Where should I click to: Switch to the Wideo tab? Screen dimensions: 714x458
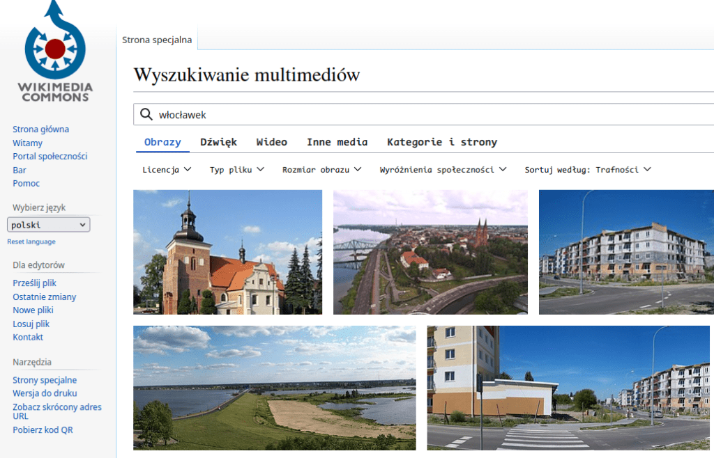click(271, 141)
